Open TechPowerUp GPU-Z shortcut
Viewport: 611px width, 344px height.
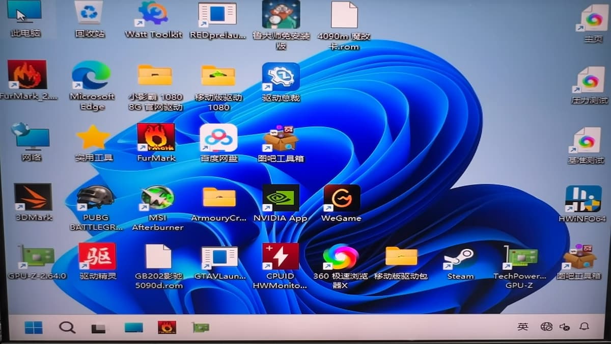point(519,267)
